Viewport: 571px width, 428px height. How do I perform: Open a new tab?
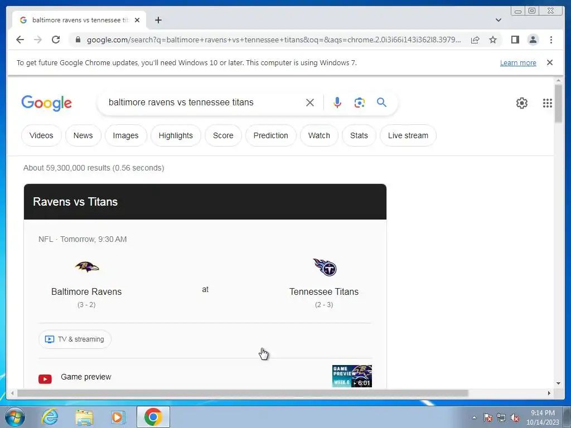tap(158, 20)
